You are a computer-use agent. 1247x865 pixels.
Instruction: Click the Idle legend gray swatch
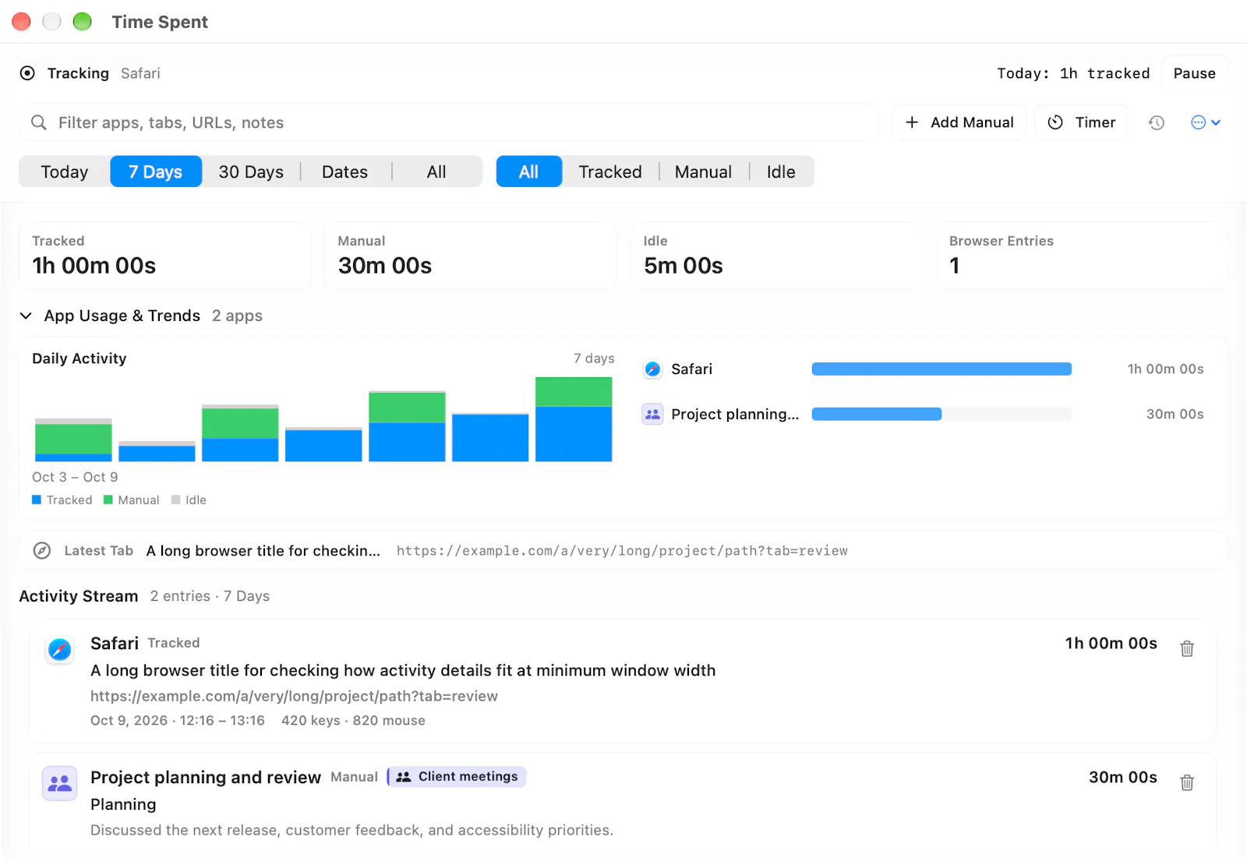(176, 500)
